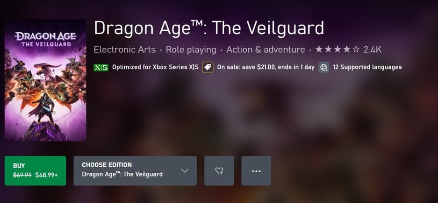Open the Electronic Arts publisher link
The image size is (438, 203).
point(124,49)
